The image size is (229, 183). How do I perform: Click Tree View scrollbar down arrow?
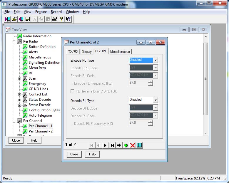(206, 133)
